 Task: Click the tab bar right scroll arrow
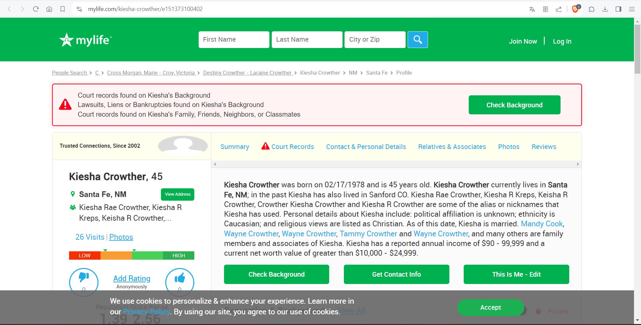pyautogui.click(x=578, y=164)
